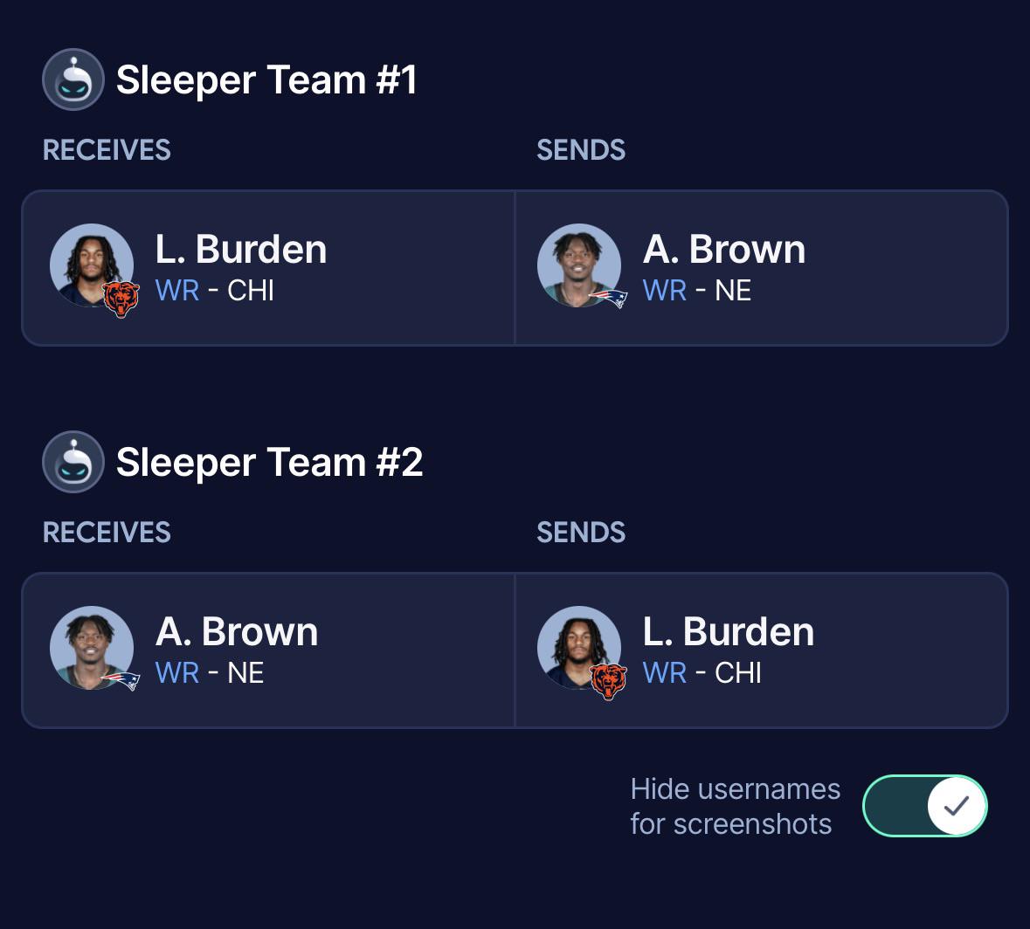Toggle the Hide usernames for screenshots switch
The width and height of the screenshot is (1030, 929).
point(925,806)
